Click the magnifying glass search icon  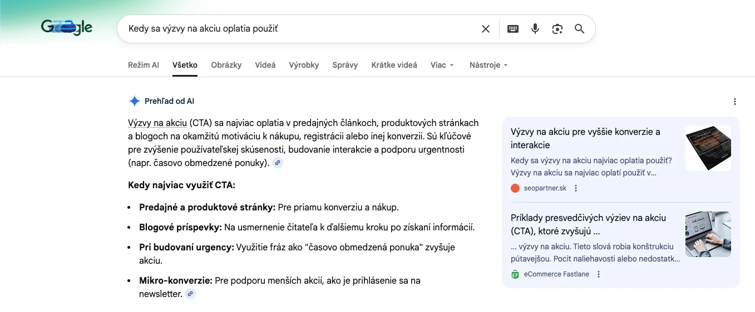(579, 29)
